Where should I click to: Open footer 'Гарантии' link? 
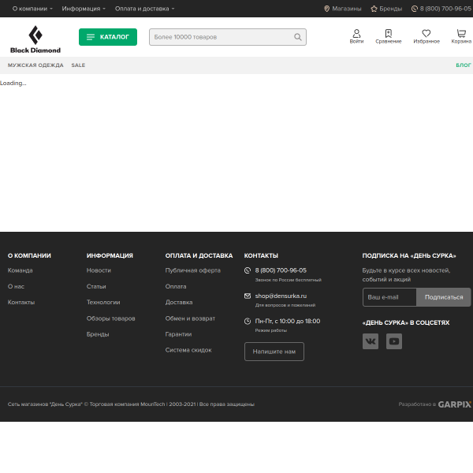[x=178, y=334]
